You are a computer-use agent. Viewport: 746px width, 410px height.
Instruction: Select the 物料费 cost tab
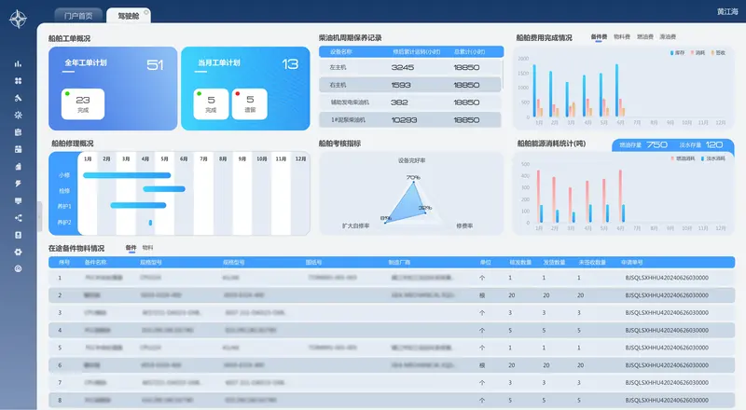click(622, 36)
